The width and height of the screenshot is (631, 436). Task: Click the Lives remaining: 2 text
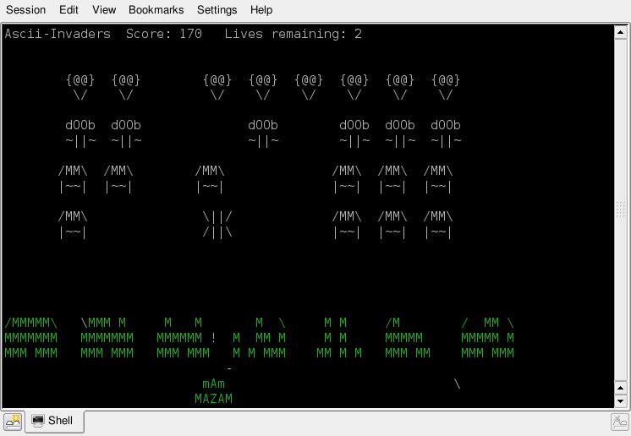tap(294, 34)
